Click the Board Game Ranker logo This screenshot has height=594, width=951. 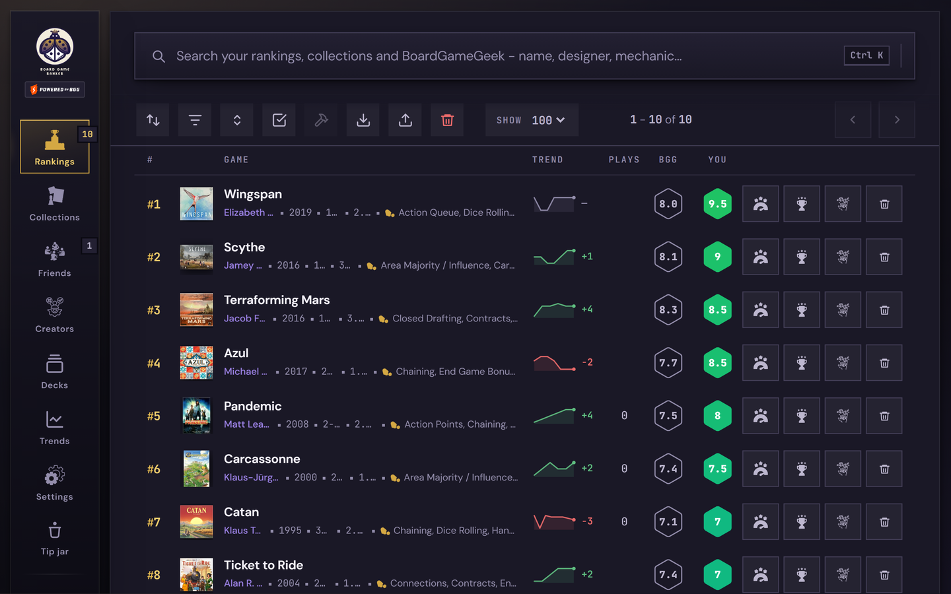[55, 51]
